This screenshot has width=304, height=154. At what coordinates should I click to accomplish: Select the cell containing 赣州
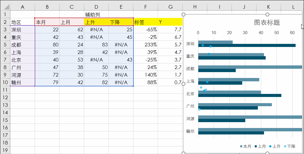point(22,82)
